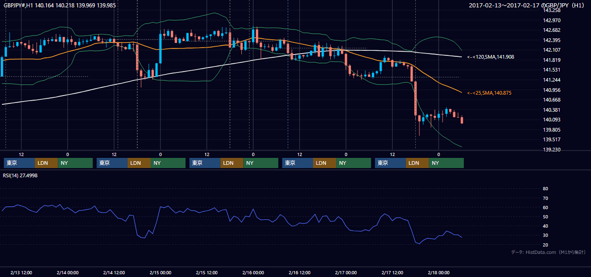Select the 140.668 price axis label
Viewport: 591px width, 277px height.
click(552, 100)
